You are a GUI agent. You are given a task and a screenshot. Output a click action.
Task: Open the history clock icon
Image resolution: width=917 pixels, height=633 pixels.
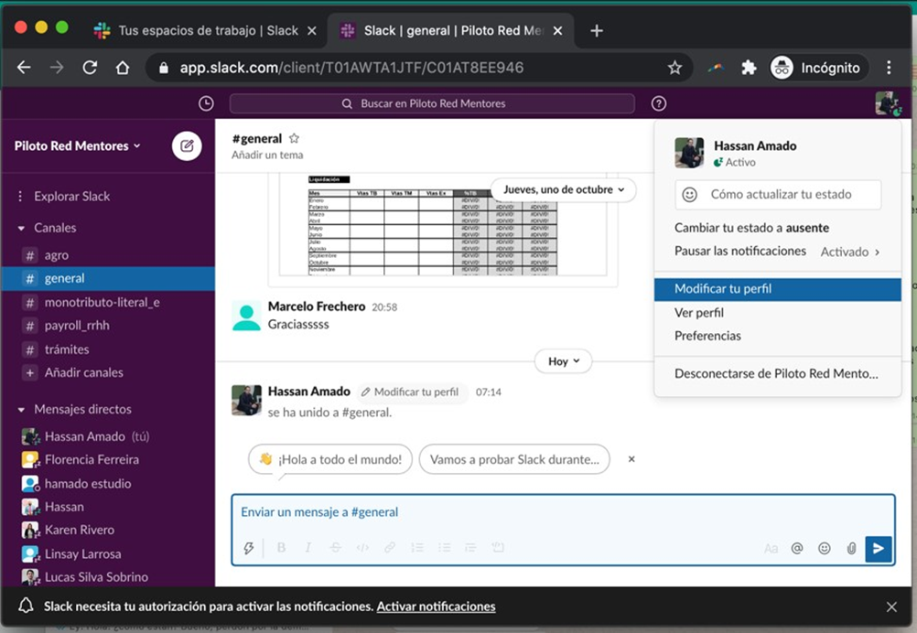[206, 104]
